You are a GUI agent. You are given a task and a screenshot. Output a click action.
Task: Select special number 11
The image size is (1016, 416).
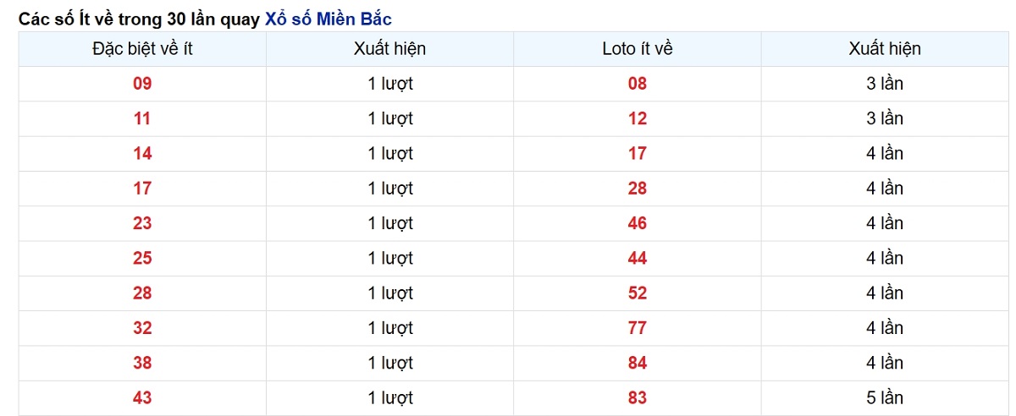[142, 118]
